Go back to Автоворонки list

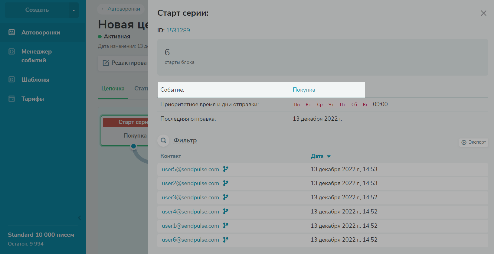pos(121,9)
